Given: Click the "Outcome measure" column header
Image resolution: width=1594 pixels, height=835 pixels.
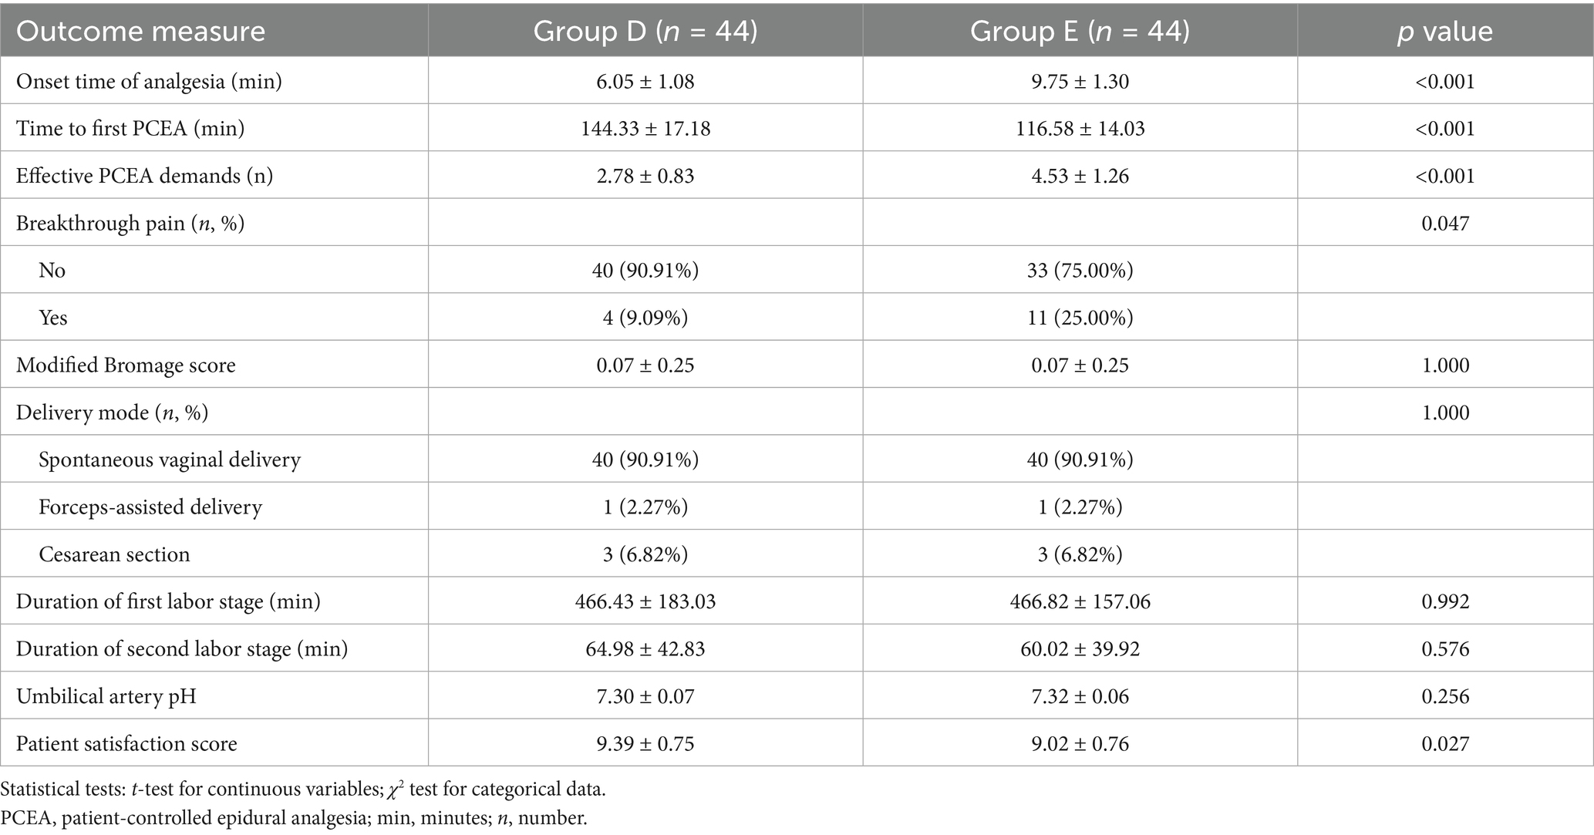Looking at the screenshot, I should coord(140,31).
